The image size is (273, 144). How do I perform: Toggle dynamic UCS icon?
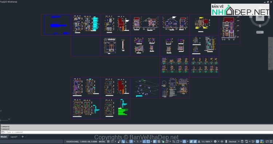point(174,141)
